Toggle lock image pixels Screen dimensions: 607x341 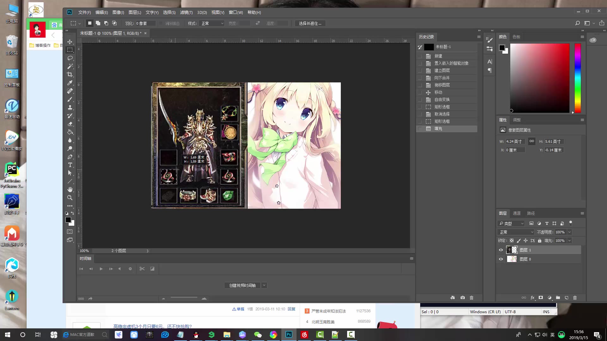[518, 241]
